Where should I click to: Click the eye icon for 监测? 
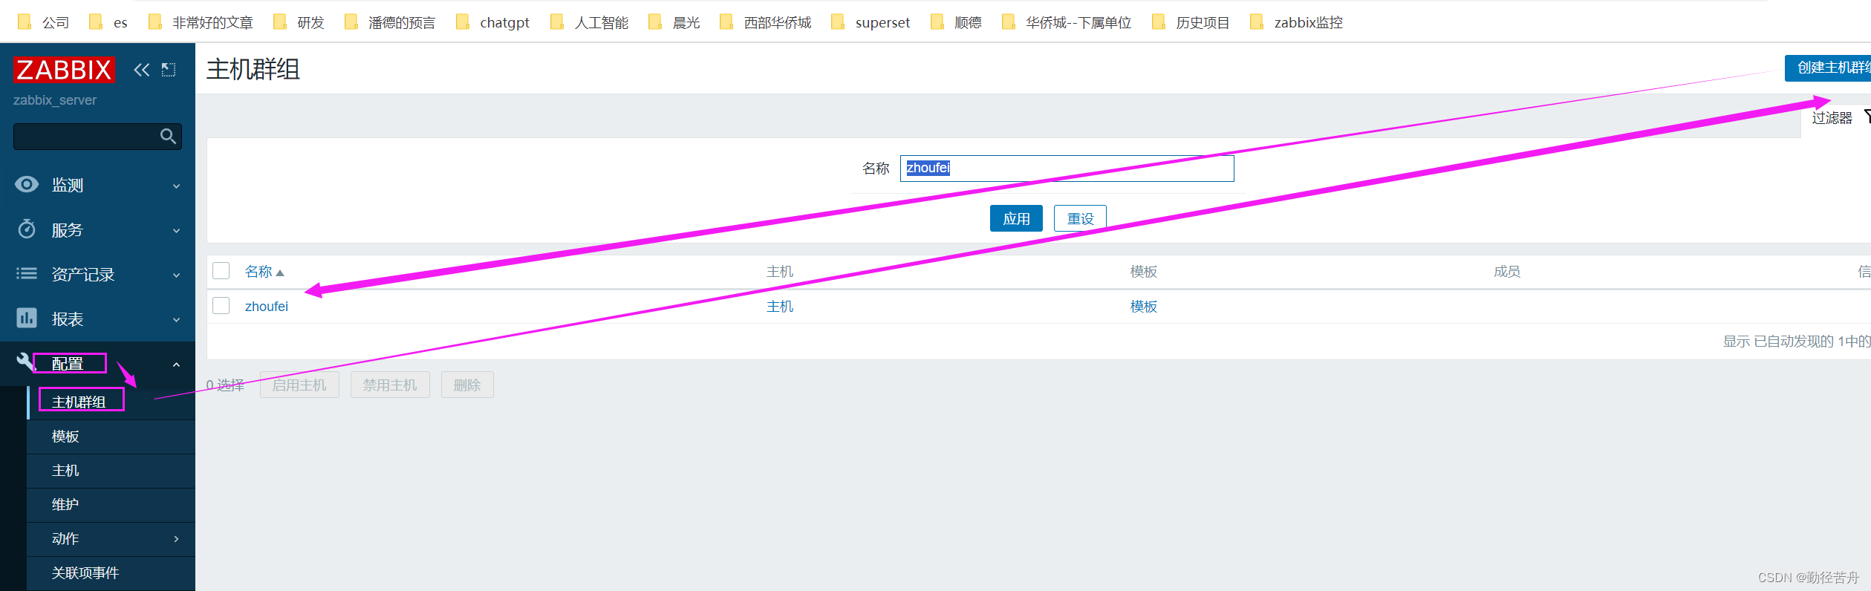27,184
